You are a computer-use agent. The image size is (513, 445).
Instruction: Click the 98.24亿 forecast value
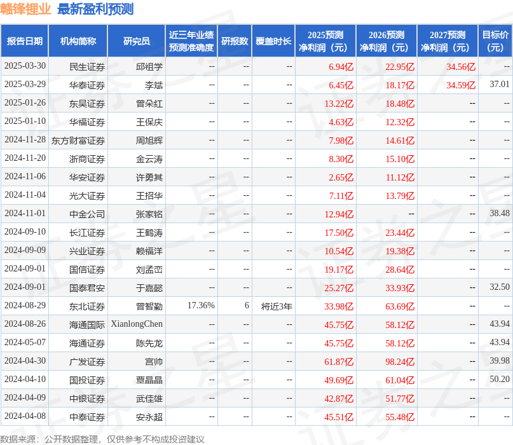[400, 362]
